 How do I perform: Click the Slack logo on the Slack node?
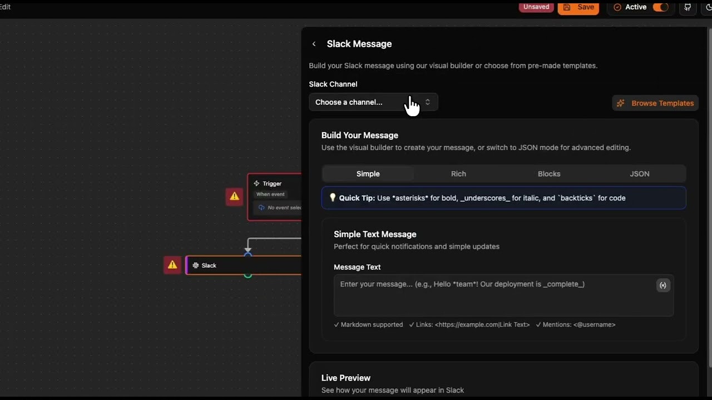click(196, 266)
